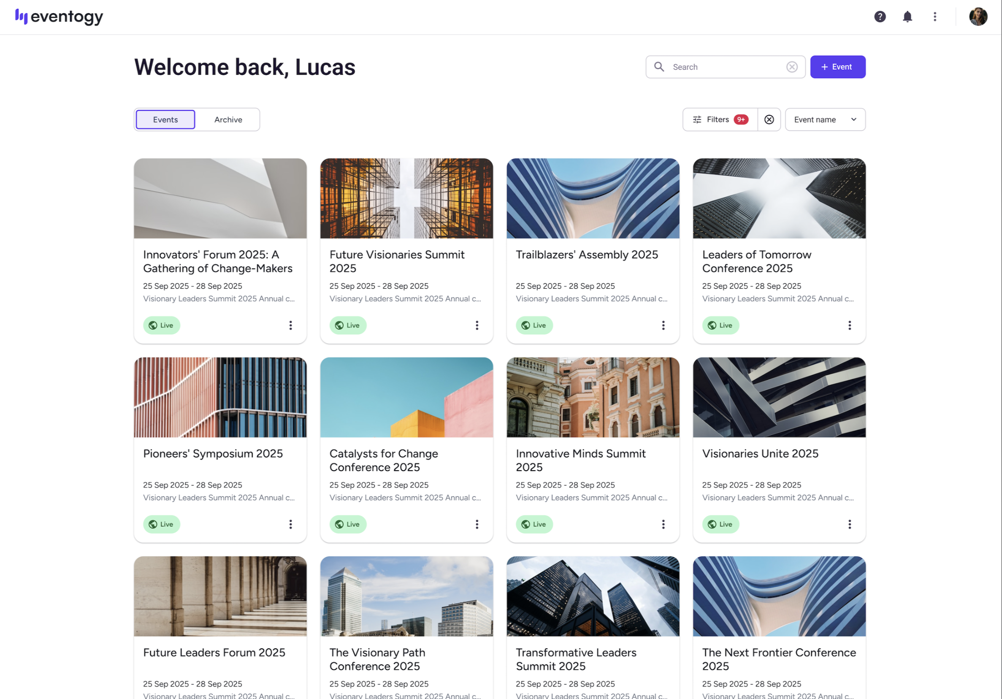Open Transformative Leaders Summit 2025 title

576,659
